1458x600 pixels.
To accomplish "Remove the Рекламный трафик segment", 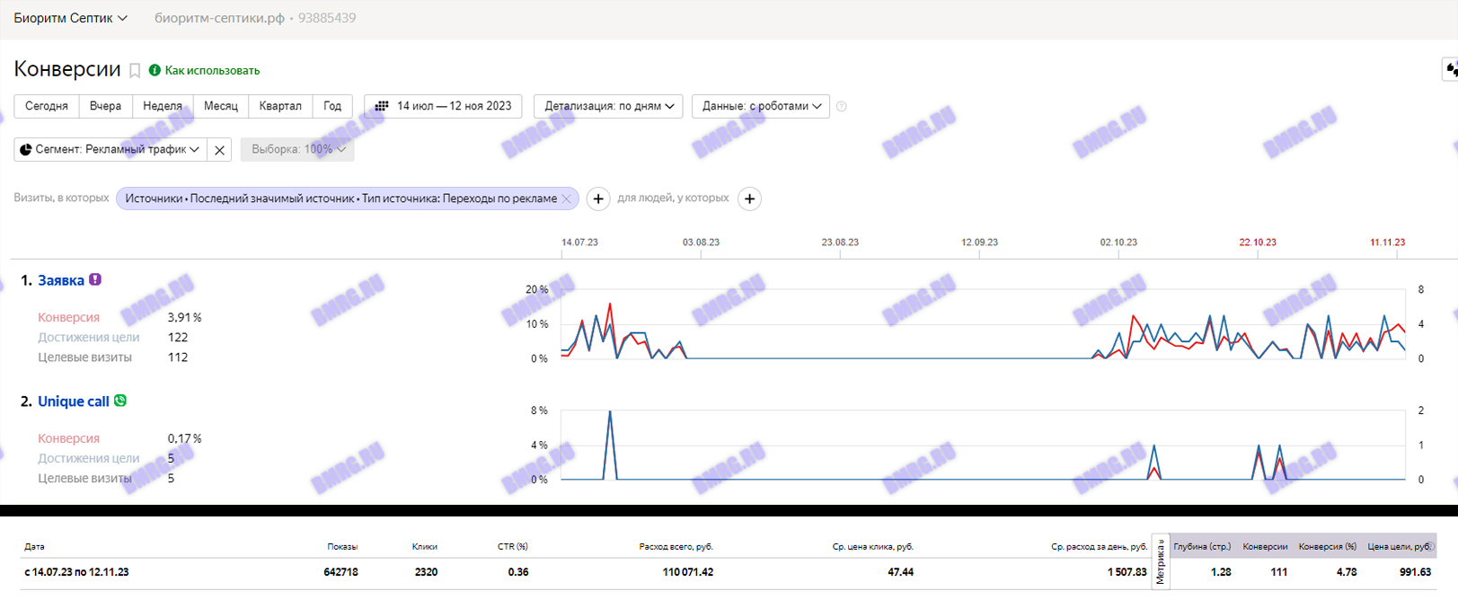I will (219, 150).
